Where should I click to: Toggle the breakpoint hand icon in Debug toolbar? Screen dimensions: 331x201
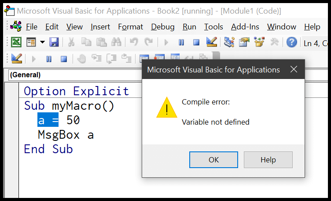tap(81, 58)
